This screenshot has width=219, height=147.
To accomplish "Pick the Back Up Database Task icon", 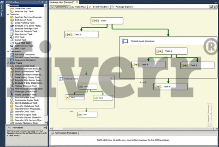I will (12, 71).
